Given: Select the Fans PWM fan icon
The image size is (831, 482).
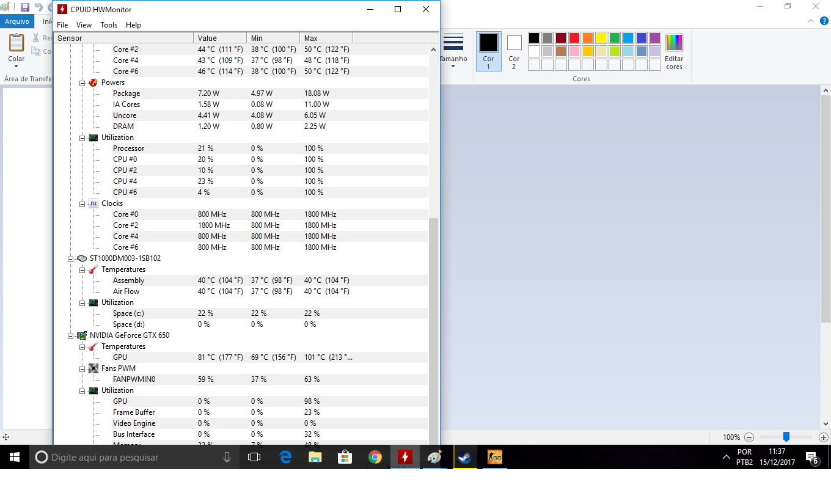Looking at the screenshot, I should (93, 368).
